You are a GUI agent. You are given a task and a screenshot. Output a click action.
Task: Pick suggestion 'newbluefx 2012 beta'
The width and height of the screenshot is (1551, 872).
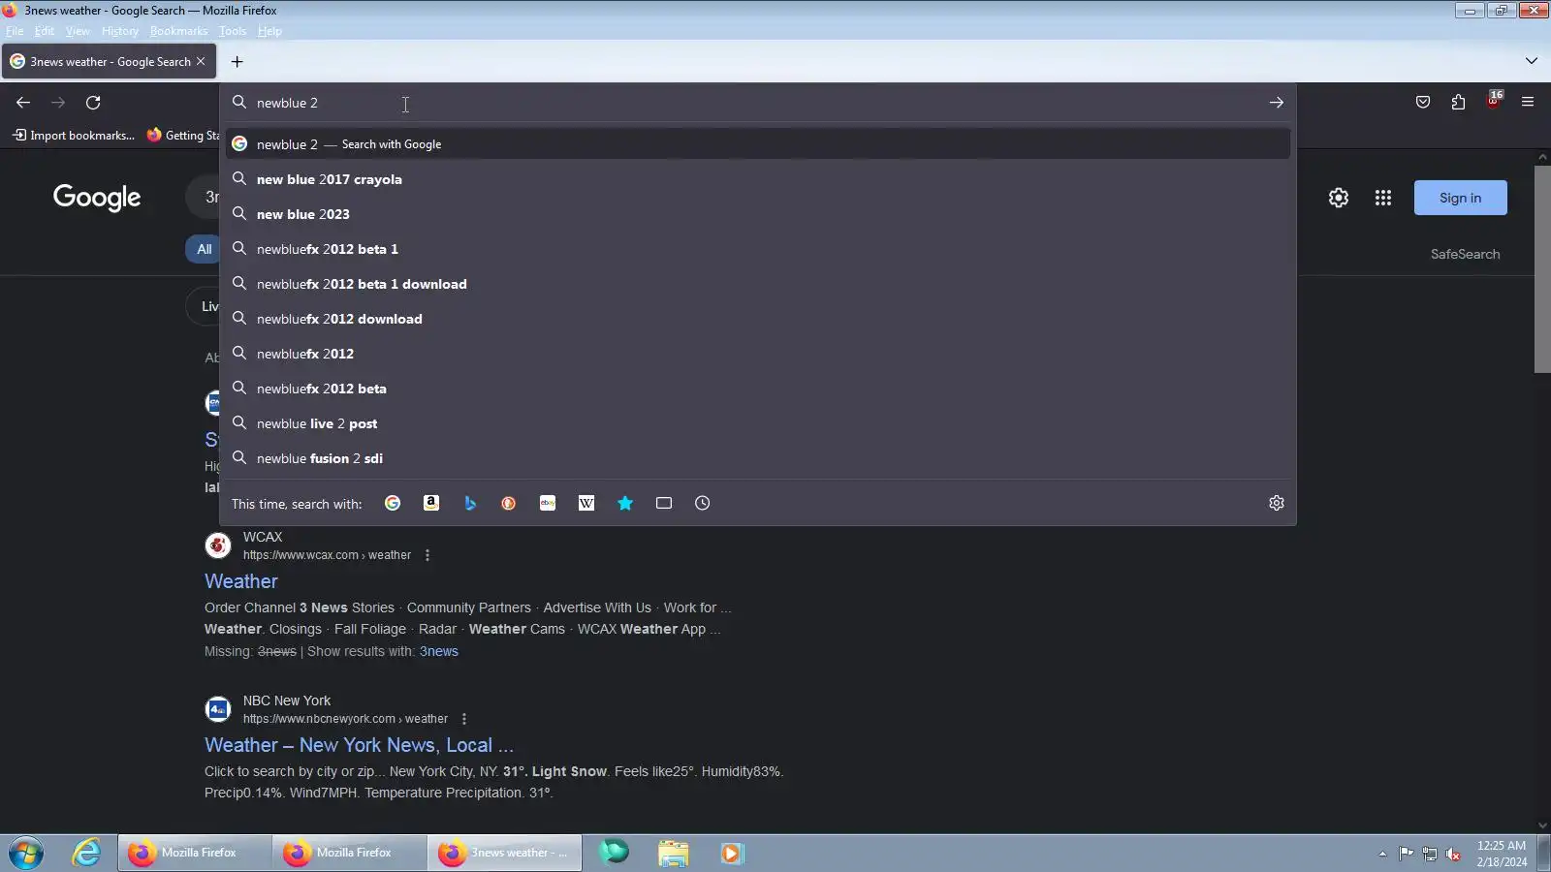[758, 389]
